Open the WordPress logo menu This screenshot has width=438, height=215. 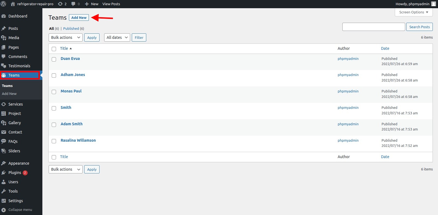4,4
